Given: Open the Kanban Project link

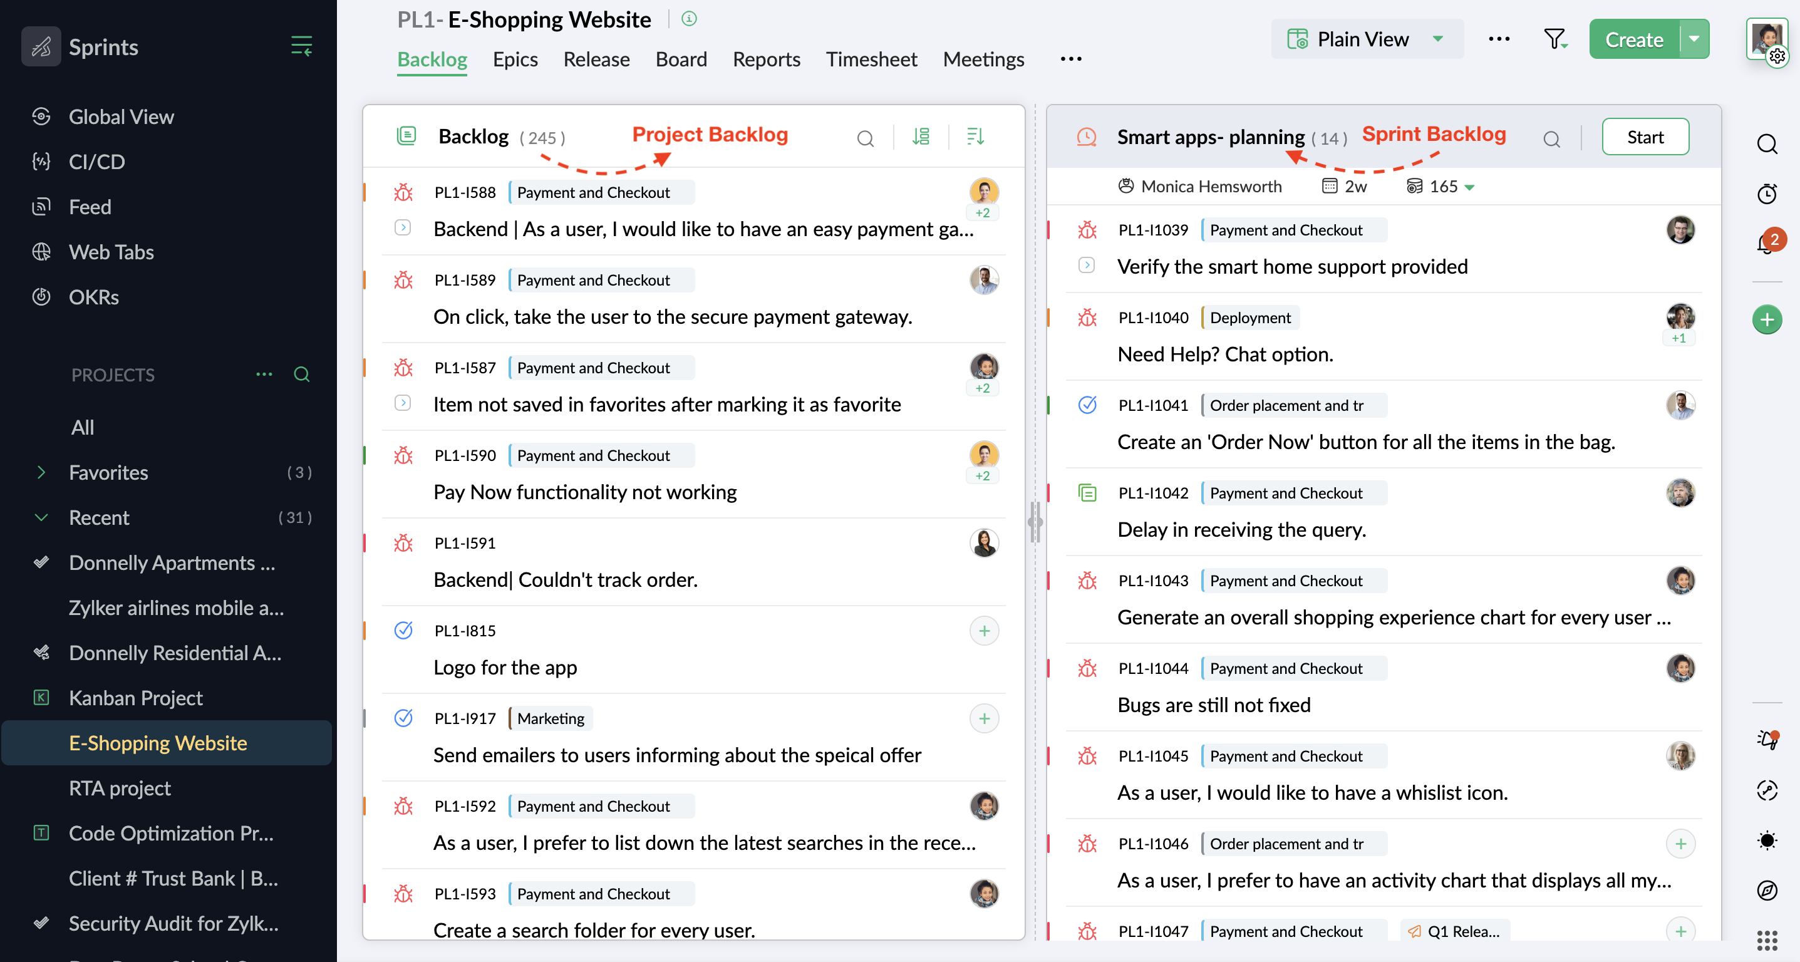Looking at the screenshot, I should pyautogui.click(x=135, y=697).
